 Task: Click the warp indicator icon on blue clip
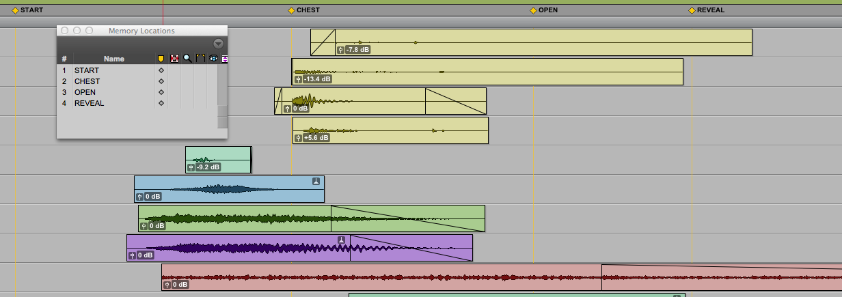point(316,181)
